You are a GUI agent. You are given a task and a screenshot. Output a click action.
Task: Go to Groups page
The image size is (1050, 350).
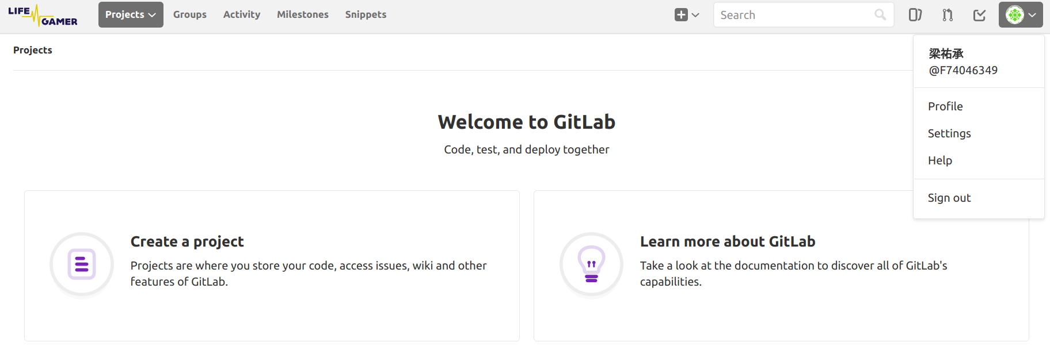190,14
